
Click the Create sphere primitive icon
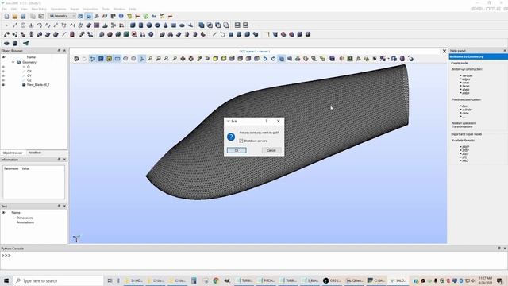[x=149, y=25]
